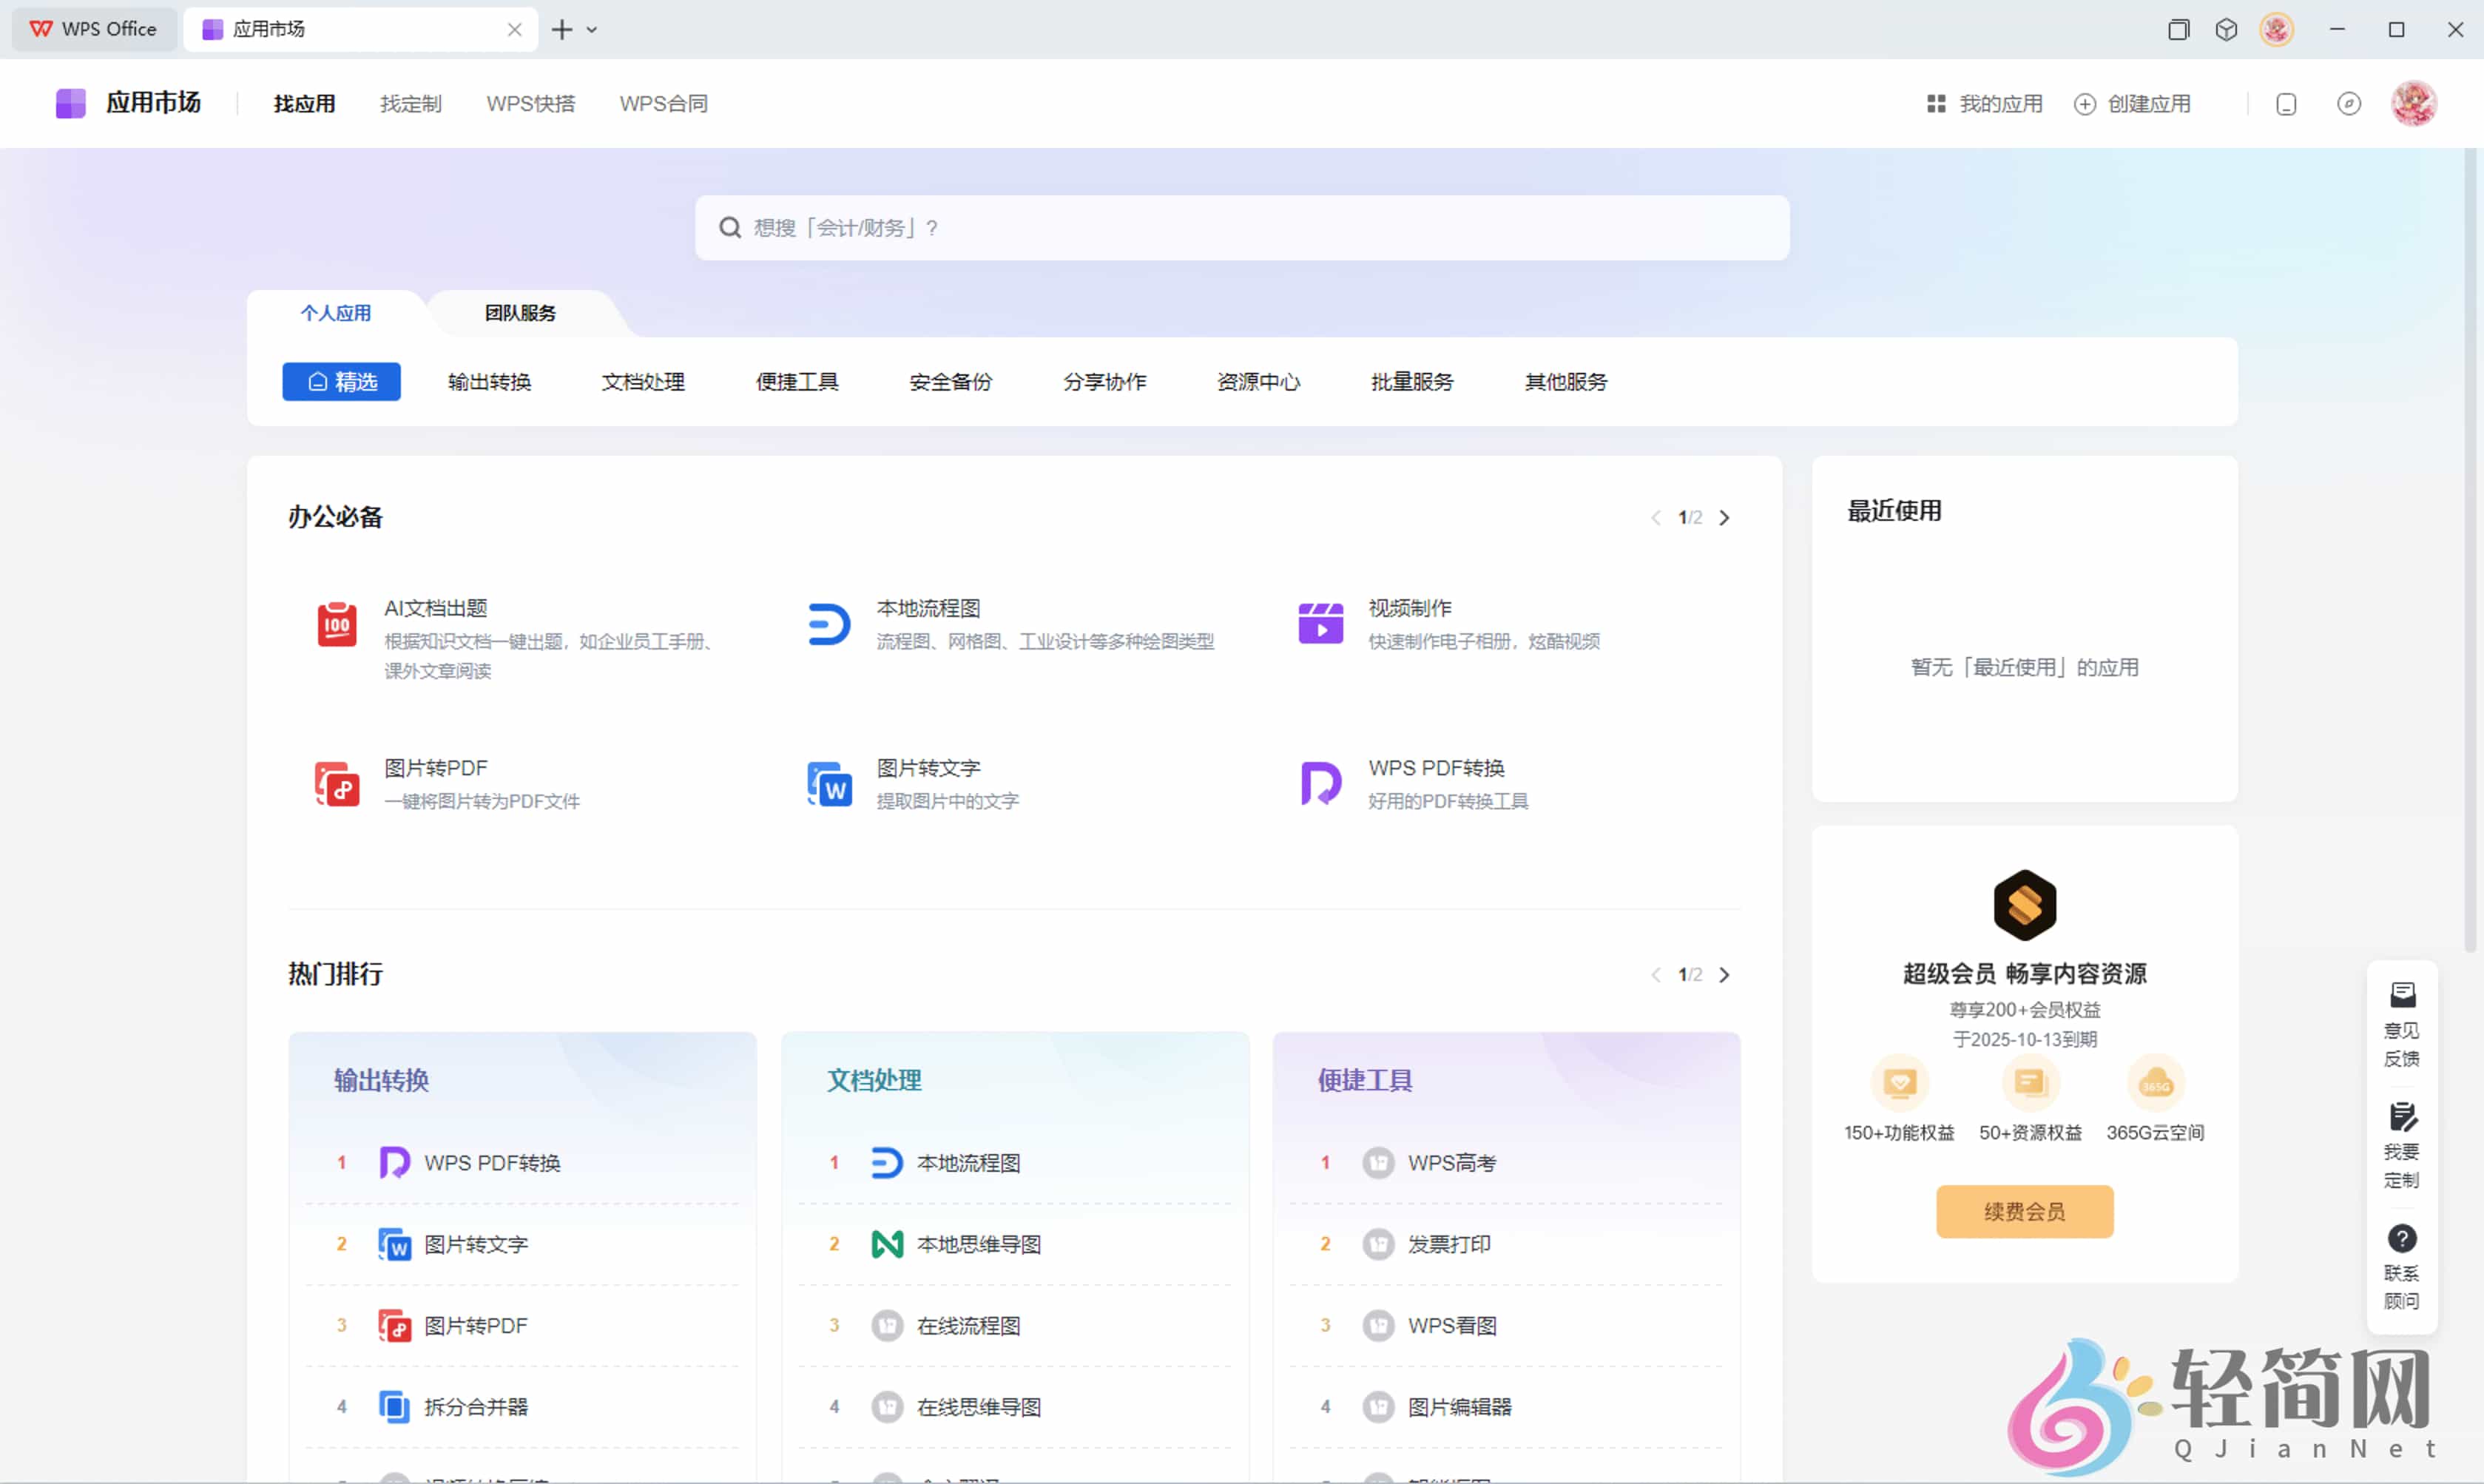Click inside the app search field
The height and width of the screenshot is (1484, 2484).
point(1241,227)
